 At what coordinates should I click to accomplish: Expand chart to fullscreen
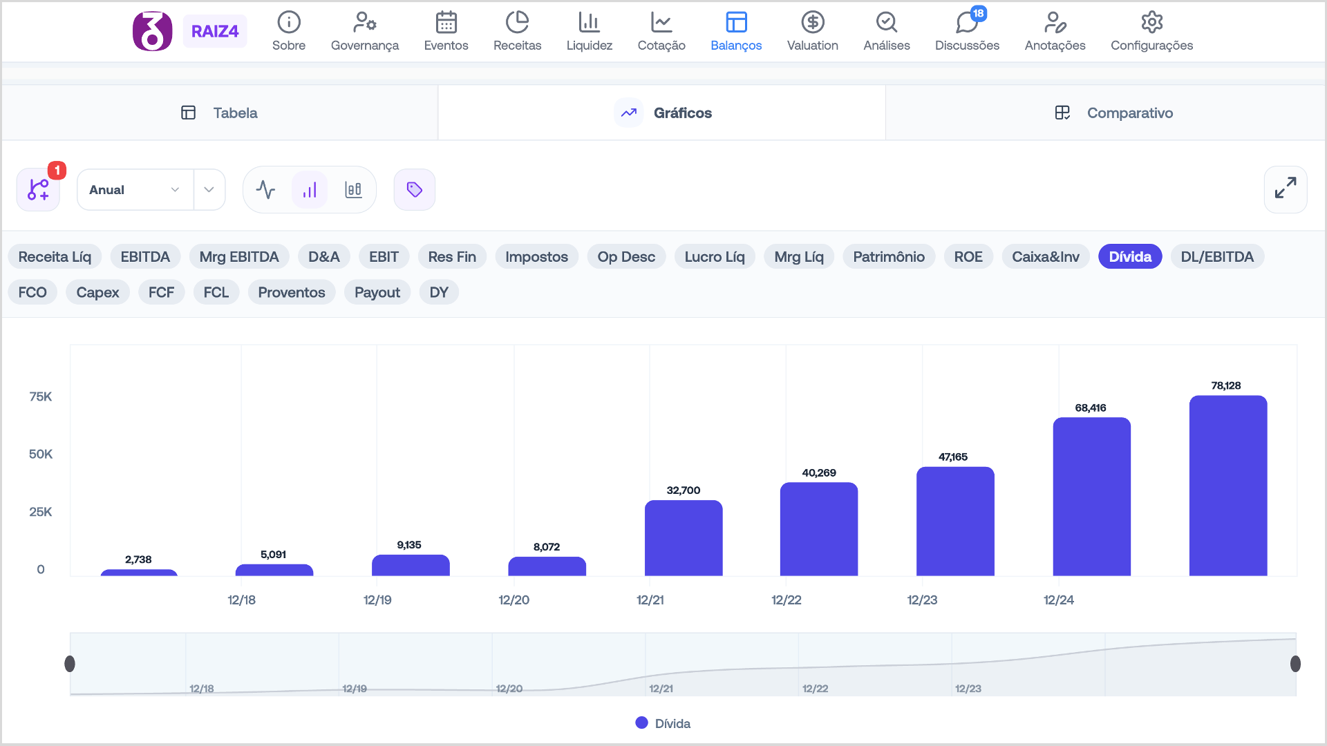(1285, 189)
